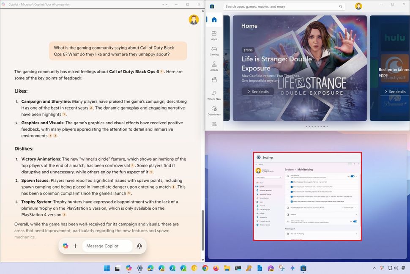Open your account profile in the Store
410x274 pixels.
(x=358, y=6)
